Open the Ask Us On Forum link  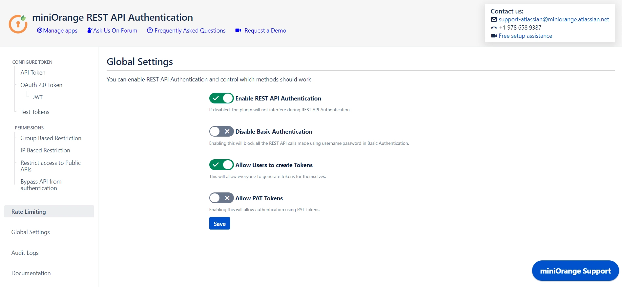115,31
